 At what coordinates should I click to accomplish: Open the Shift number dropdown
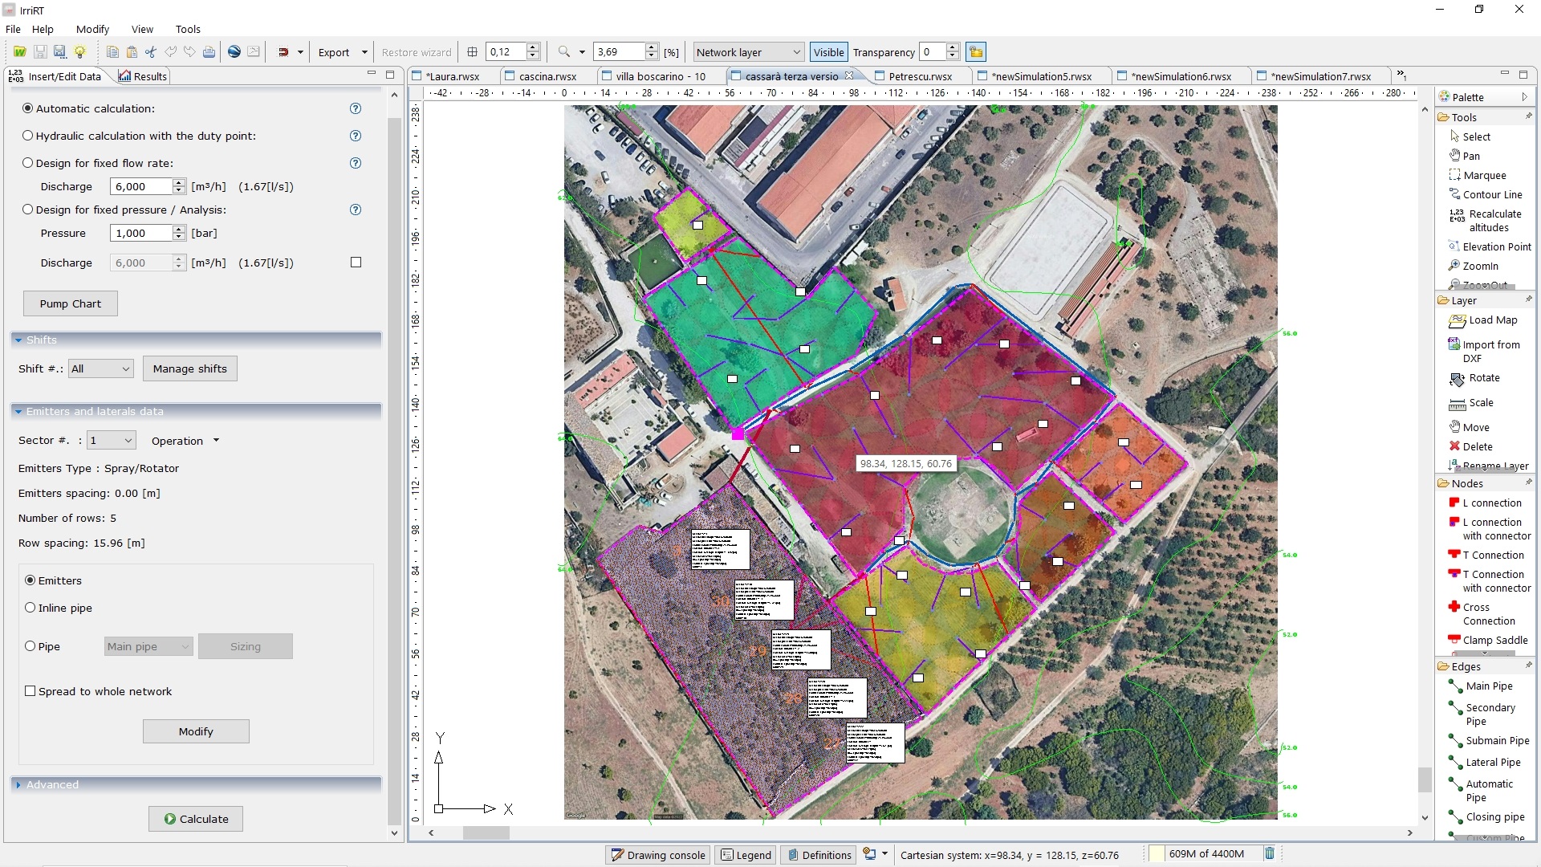pos(100,368)
